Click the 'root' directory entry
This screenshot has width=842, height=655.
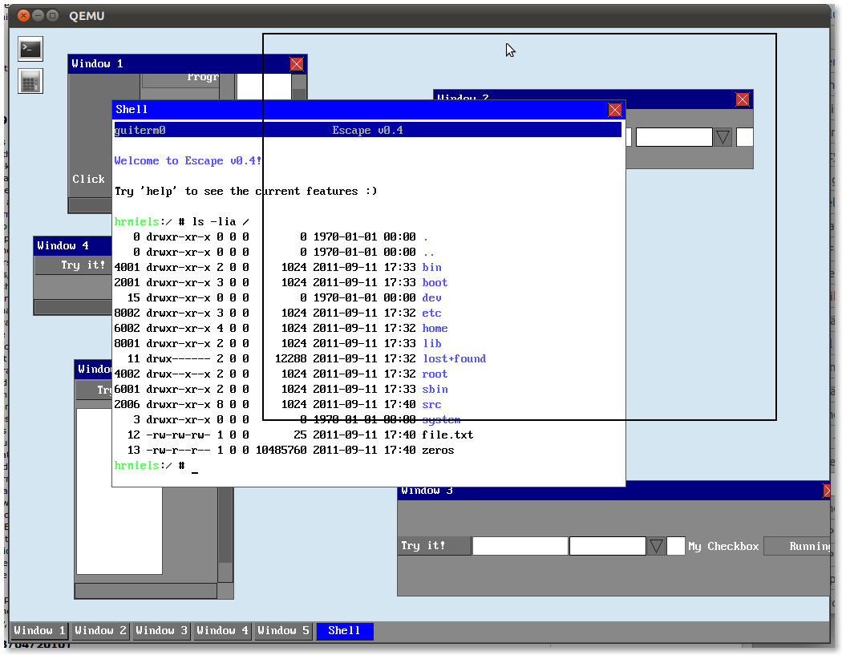(x=435, y=374)
